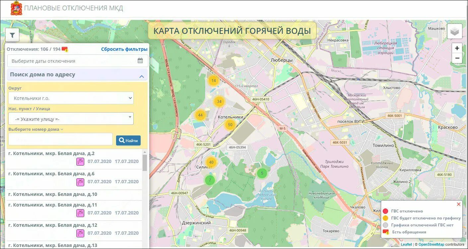Click gray Графика отключений ГВС нет swatch
468x249 pixels.
pyautogui.click(x=385, y=225)
